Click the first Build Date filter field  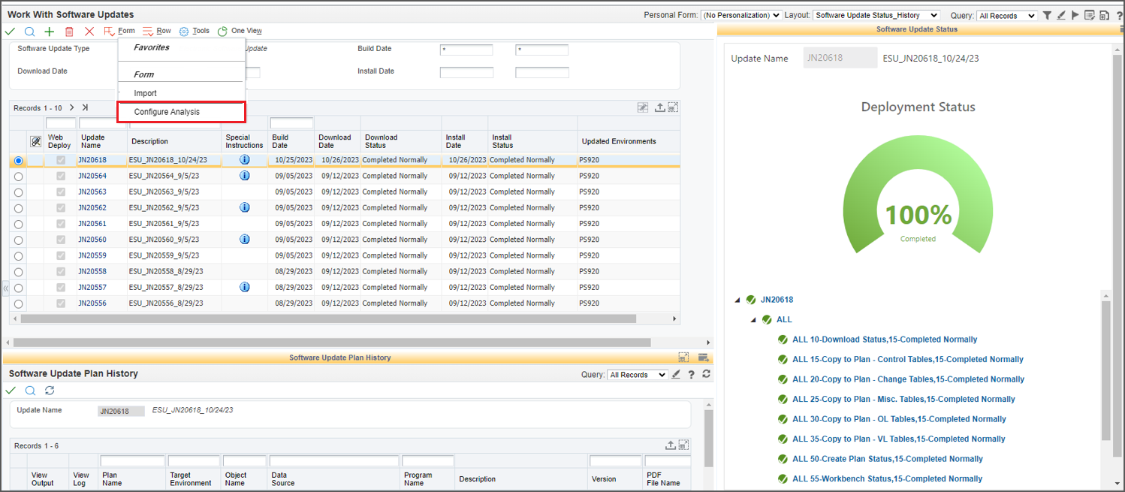[466, 50]
